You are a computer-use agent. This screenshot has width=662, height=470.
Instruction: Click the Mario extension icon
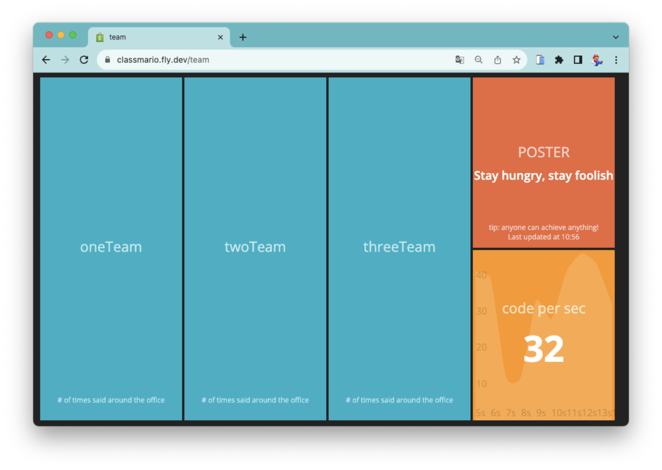tap(597, 60)
